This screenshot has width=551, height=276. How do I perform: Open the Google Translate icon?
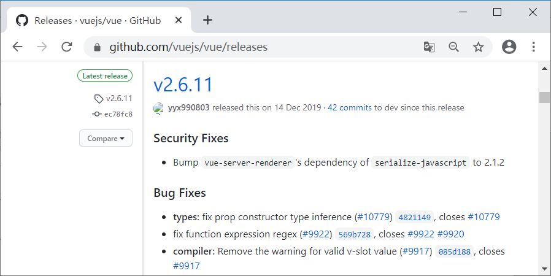point(429,47)
